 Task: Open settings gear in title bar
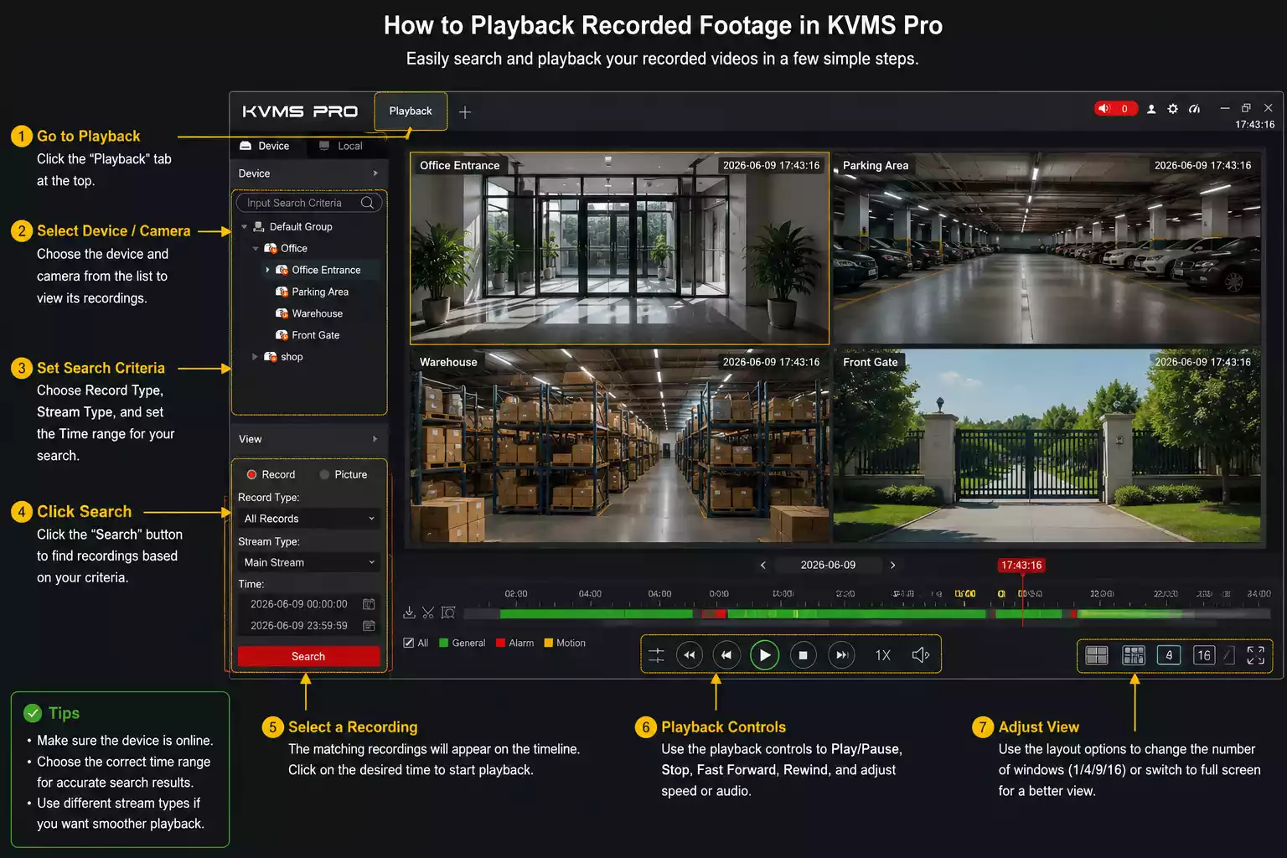(1172, 109)
